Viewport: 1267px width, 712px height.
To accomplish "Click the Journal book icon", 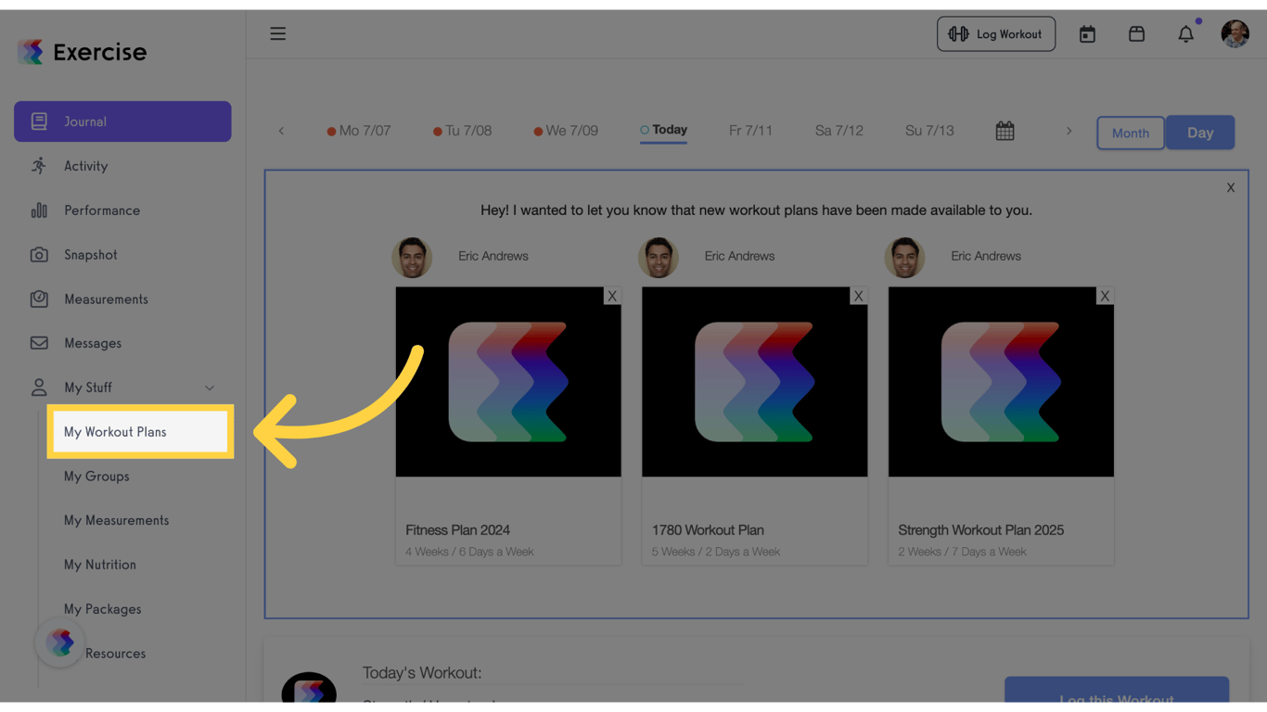I will point(39,121).
